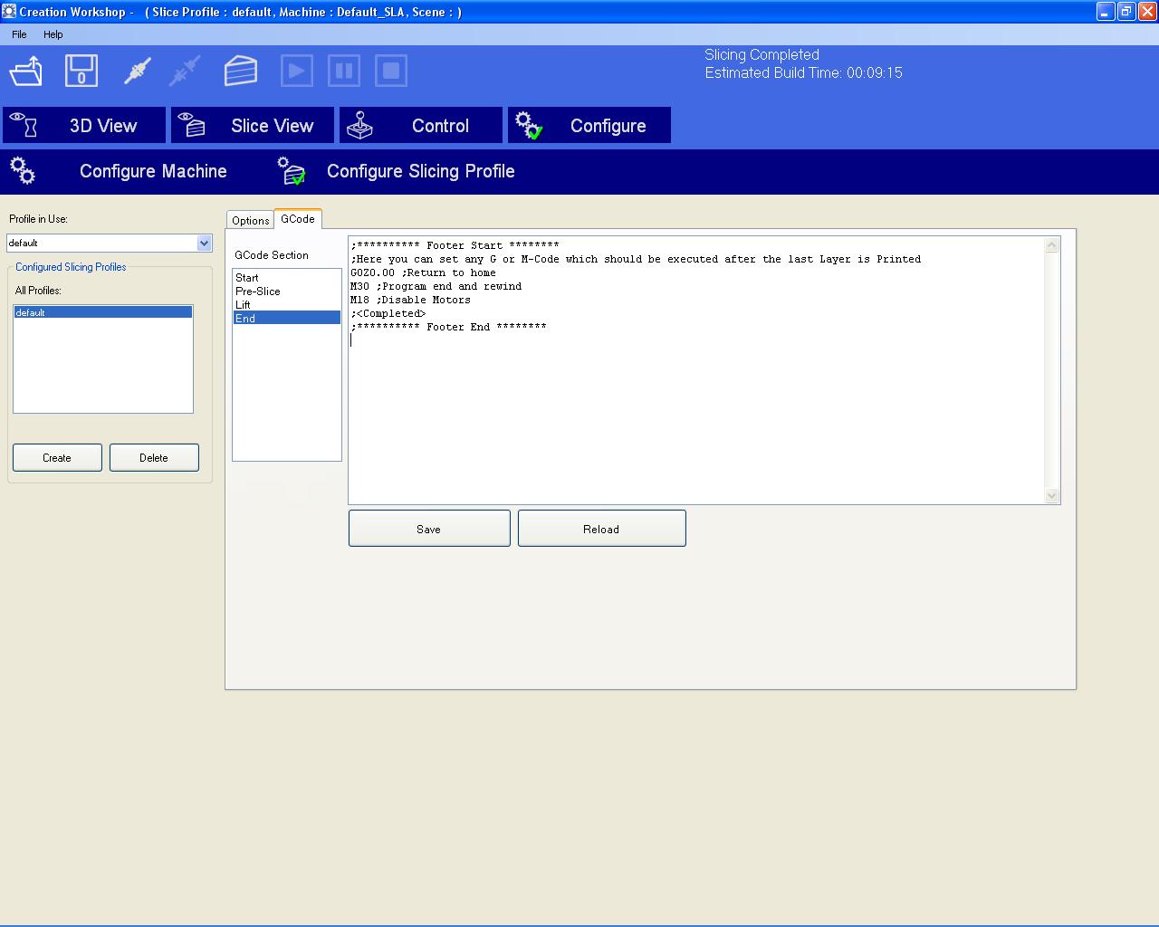This screenshot has width=1159, height=927.
Task: Switch to the Options tab
Action: coord(250,220)
